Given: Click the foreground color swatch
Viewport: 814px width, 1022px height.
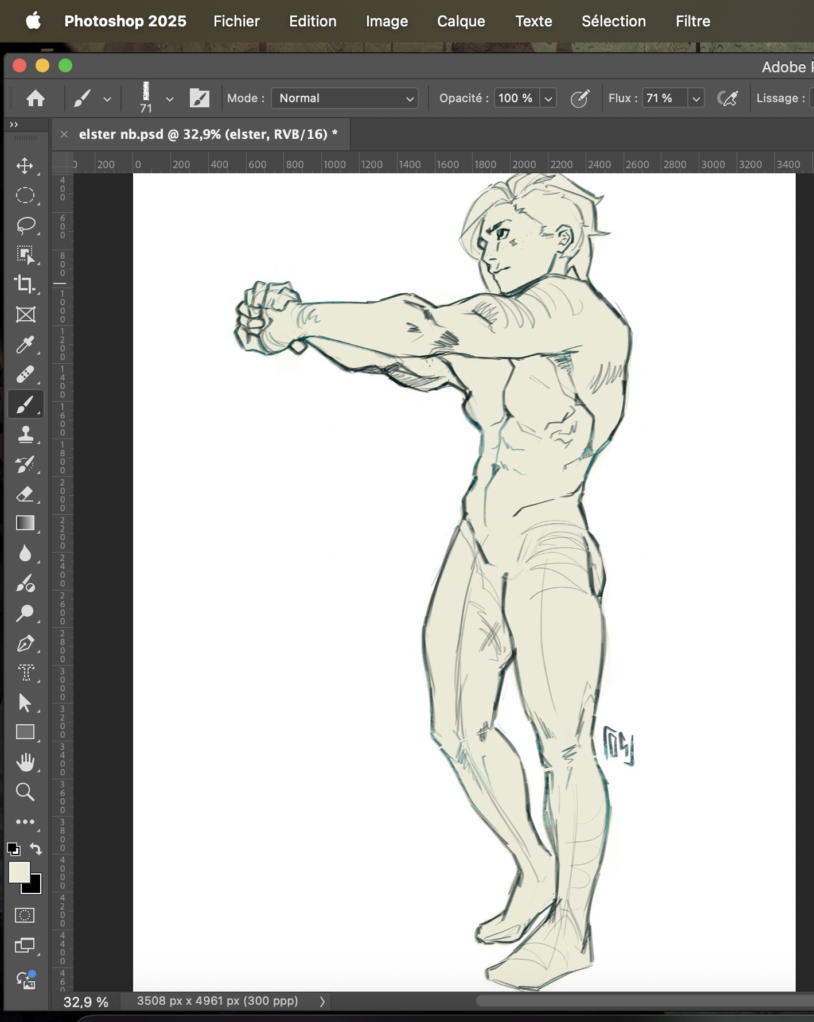Looking at the screenshot, I should (x=18, y=872).
